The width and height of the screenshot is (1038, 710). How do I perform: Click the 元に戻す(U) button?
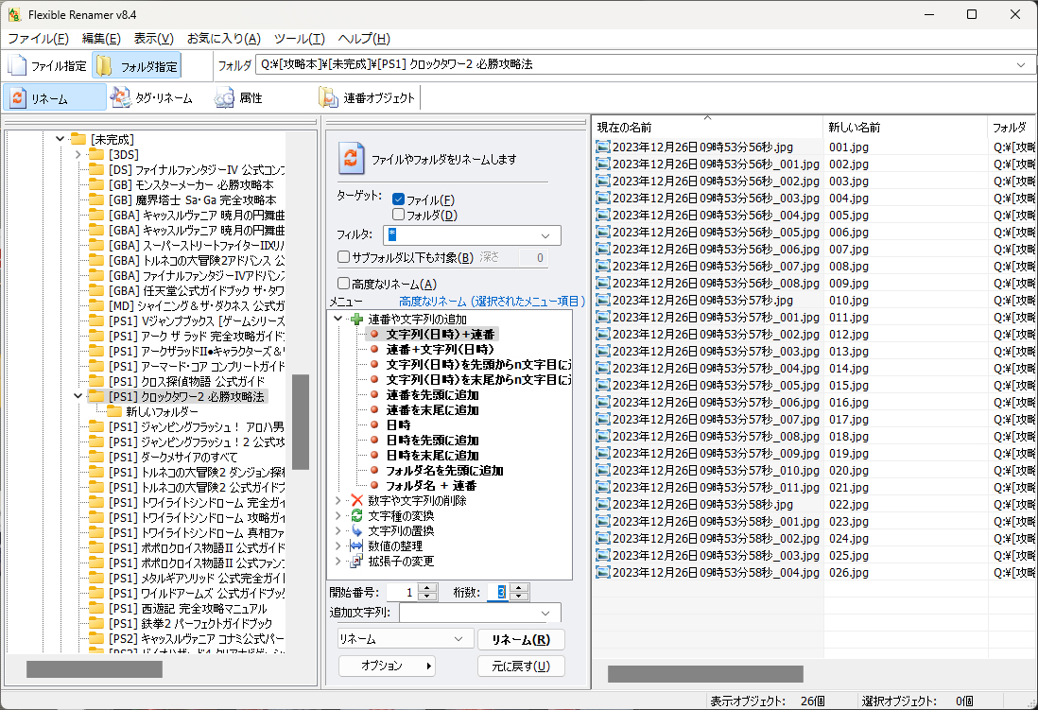pyautogui.click(x=520, y=666)
